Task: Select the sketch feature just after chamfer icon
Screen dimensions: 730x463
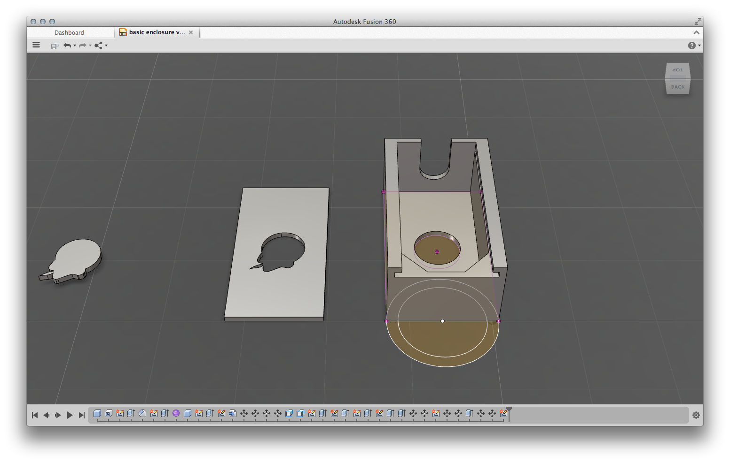Action: pos(154,413)
